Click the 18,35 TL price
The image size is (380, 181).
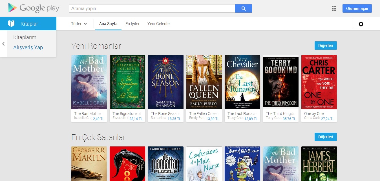pos(174,119)
